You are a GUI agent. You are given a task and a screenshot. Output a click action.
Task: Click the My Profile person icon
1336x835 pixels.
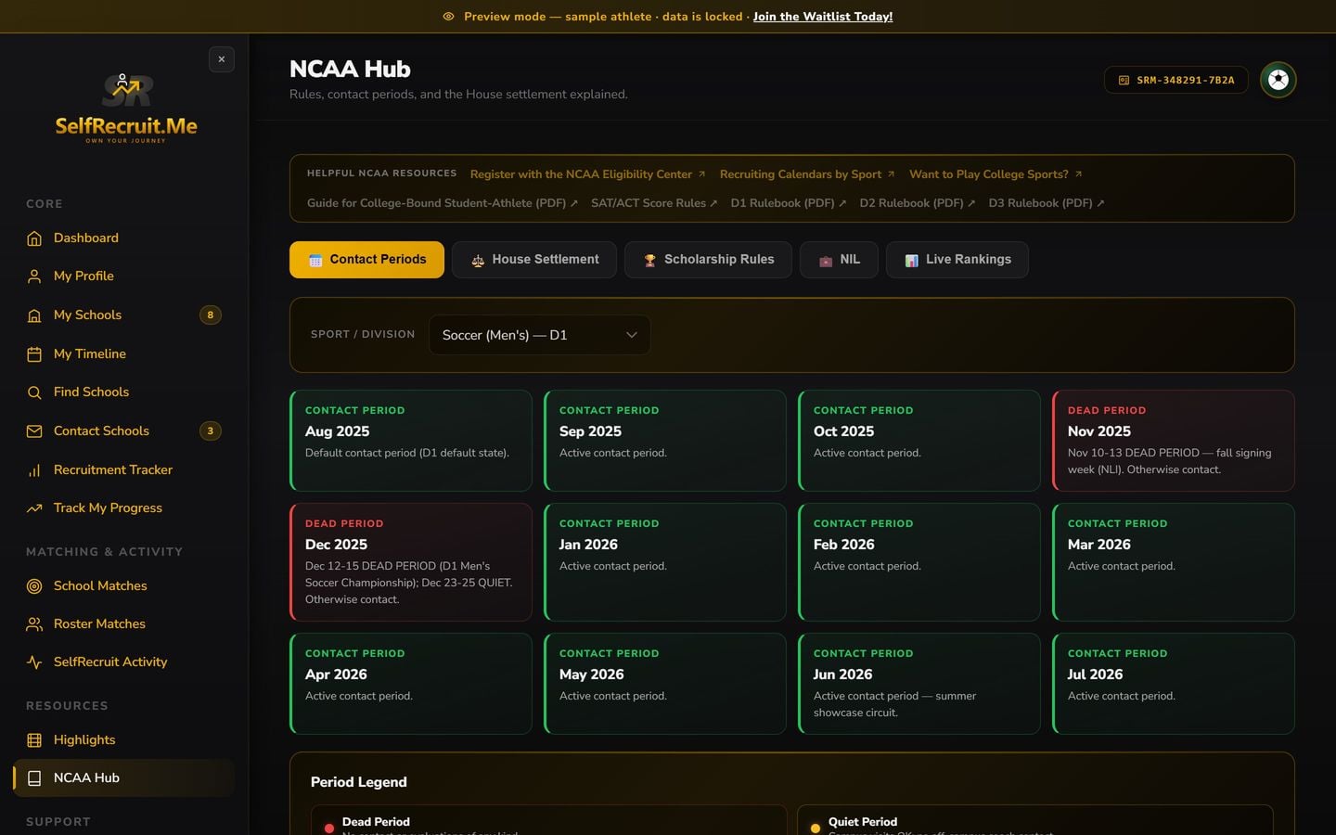pos(34,276)
